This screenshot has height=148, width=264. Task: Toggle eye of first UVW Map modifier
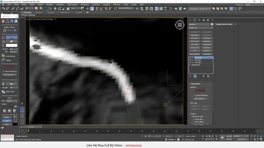(191, 60)
